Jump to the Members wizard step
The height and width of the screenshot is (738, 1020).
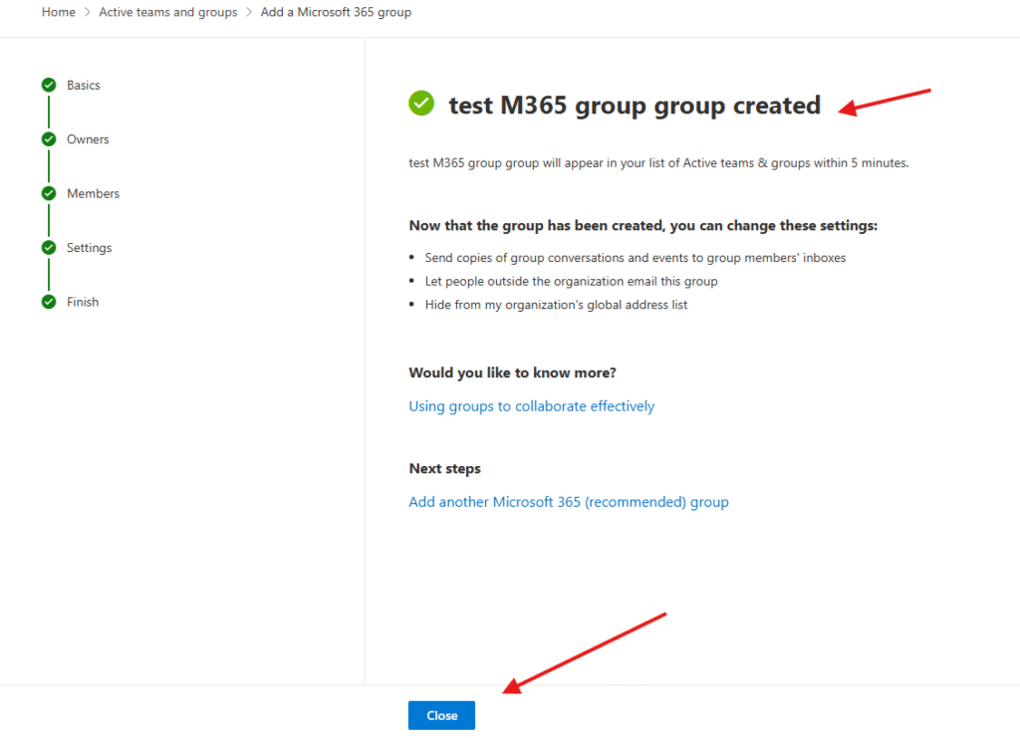(93, 193)
